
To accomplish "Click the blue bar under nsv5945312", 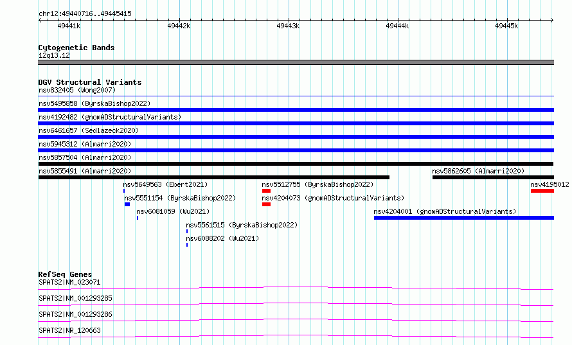I will point(296,150).
